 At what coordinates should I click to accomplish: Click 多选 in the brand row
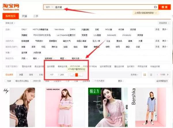(x=157, y=29)
